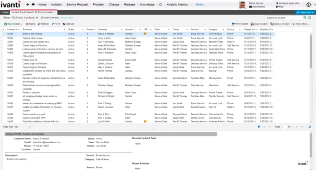Click the Close Incident icon
The height and width of the screenshot is (170, 316).
tap(252, 24)
